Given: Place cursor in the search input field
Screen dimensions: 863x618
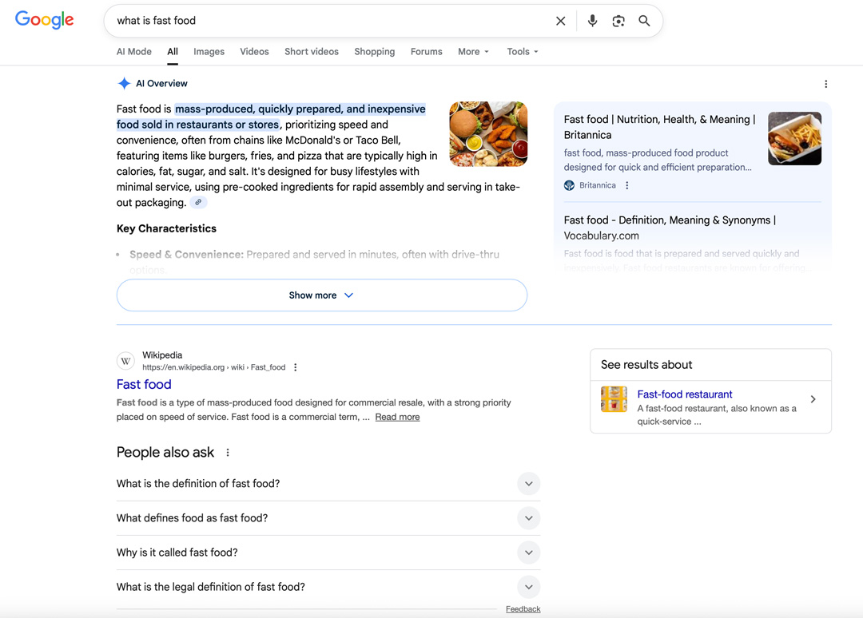Looking at the screenshot, I should click(x=320, y=21).
